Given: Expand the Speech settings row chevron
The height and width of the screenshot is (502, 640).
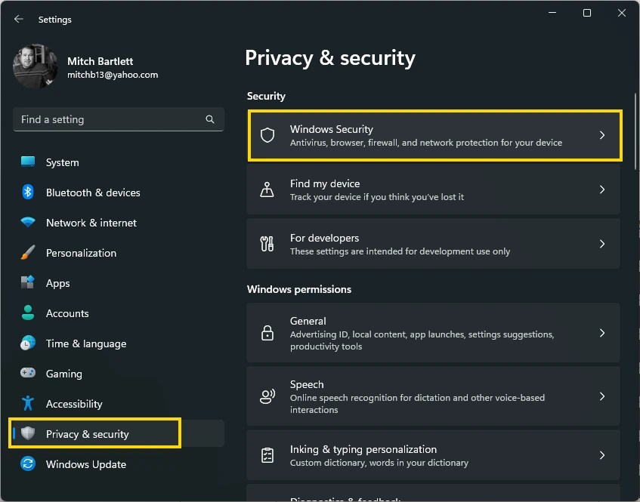Looking at the screenshot, I should (x=602, y=396).
